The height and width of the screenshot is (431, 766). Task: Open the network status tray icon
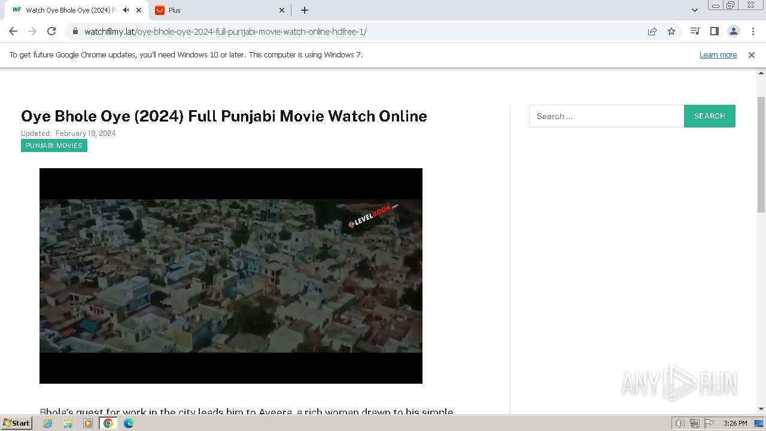coord(695,423)
